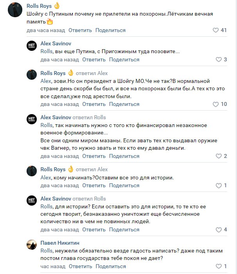The image size is (237, 274).
Task: Share the comment with 4 likes
Action: [124, 229]
